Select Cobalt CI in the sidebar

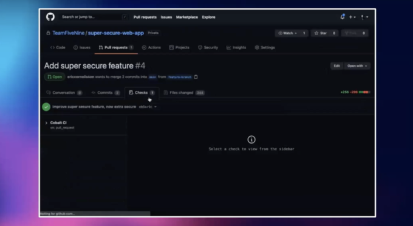pyautogui.click(x=58, y=123)
